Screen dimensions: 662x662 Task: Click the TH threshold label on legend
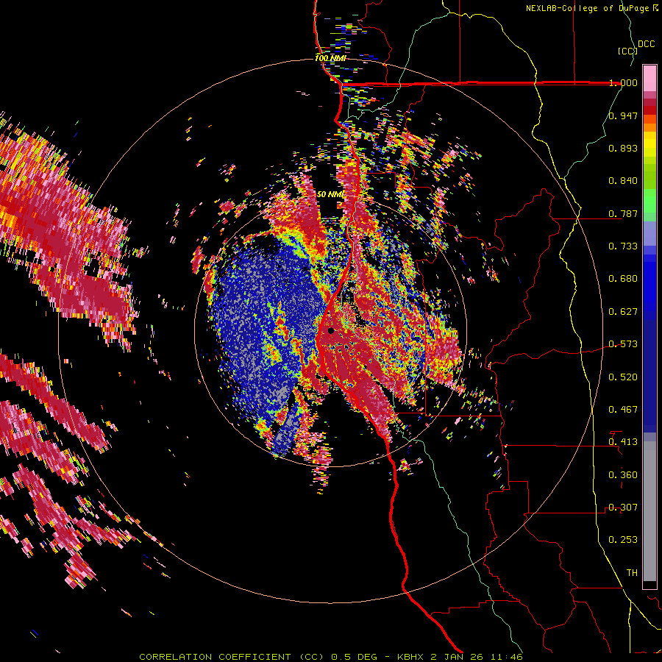632,573
